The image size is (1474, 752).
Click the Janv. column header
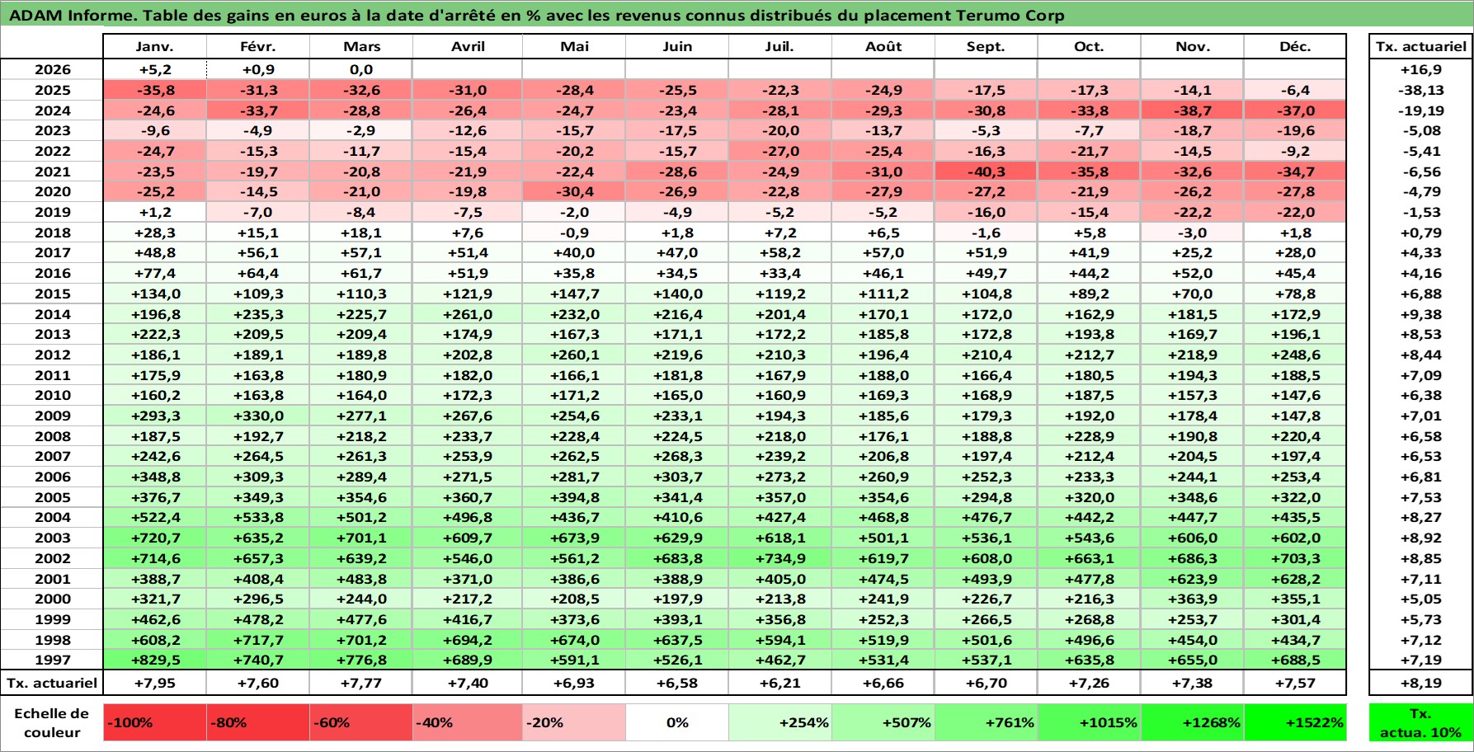point(154,46)
